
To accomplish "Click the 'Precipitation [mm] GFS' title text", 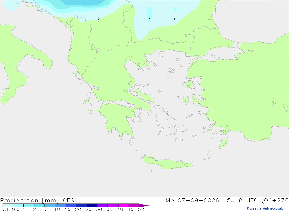I will tap(37, 200).
